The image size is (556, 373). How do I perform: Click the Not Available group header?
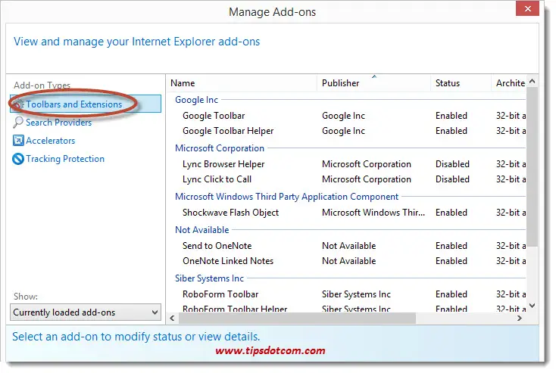pos(201,230)
